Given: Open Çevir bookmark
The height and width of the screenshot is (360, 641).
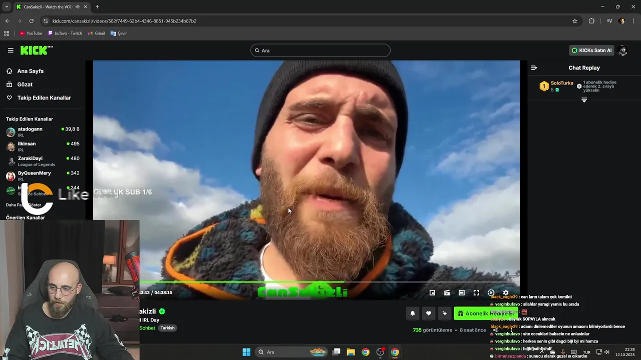Looking at the screenshot, I should [119, 33].
